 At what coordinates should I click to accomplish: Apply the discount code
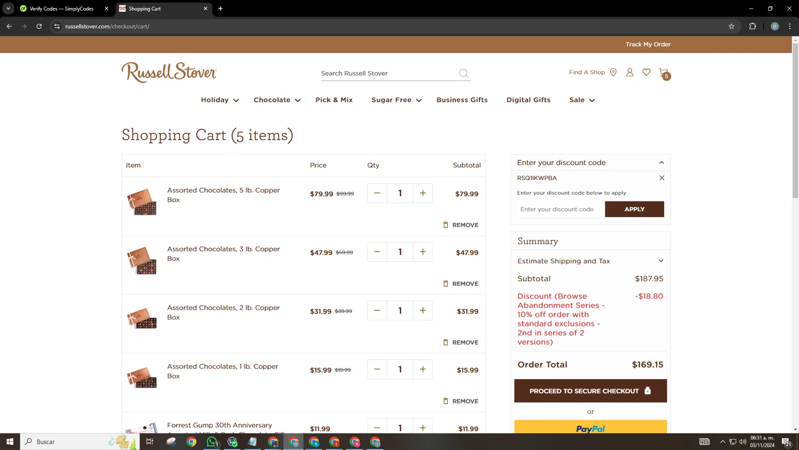pyautogui.click(x=634, y=209)
